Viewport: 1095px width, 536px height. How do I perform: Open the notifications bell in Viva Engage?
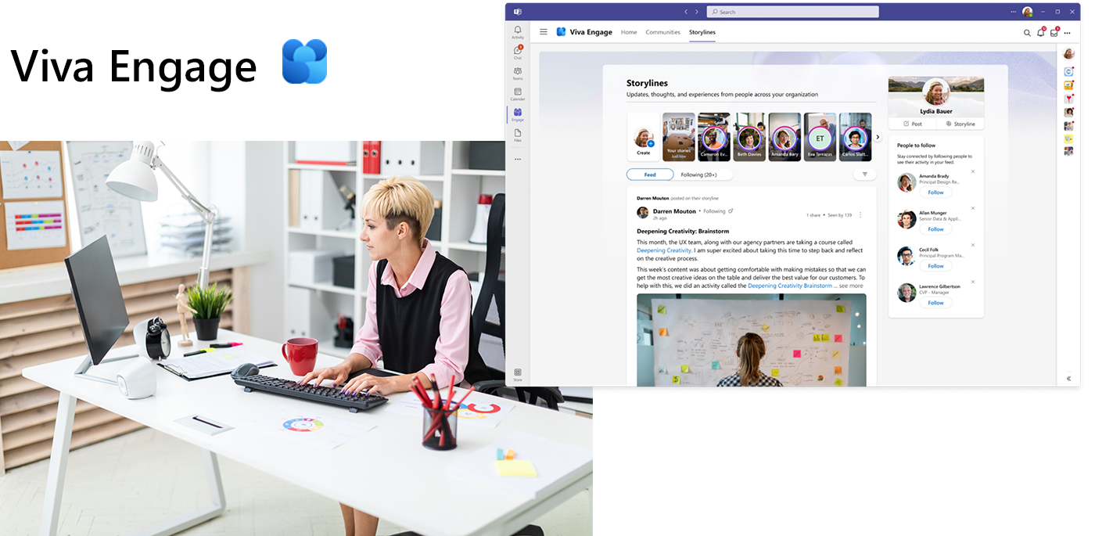click(1040, 33)
